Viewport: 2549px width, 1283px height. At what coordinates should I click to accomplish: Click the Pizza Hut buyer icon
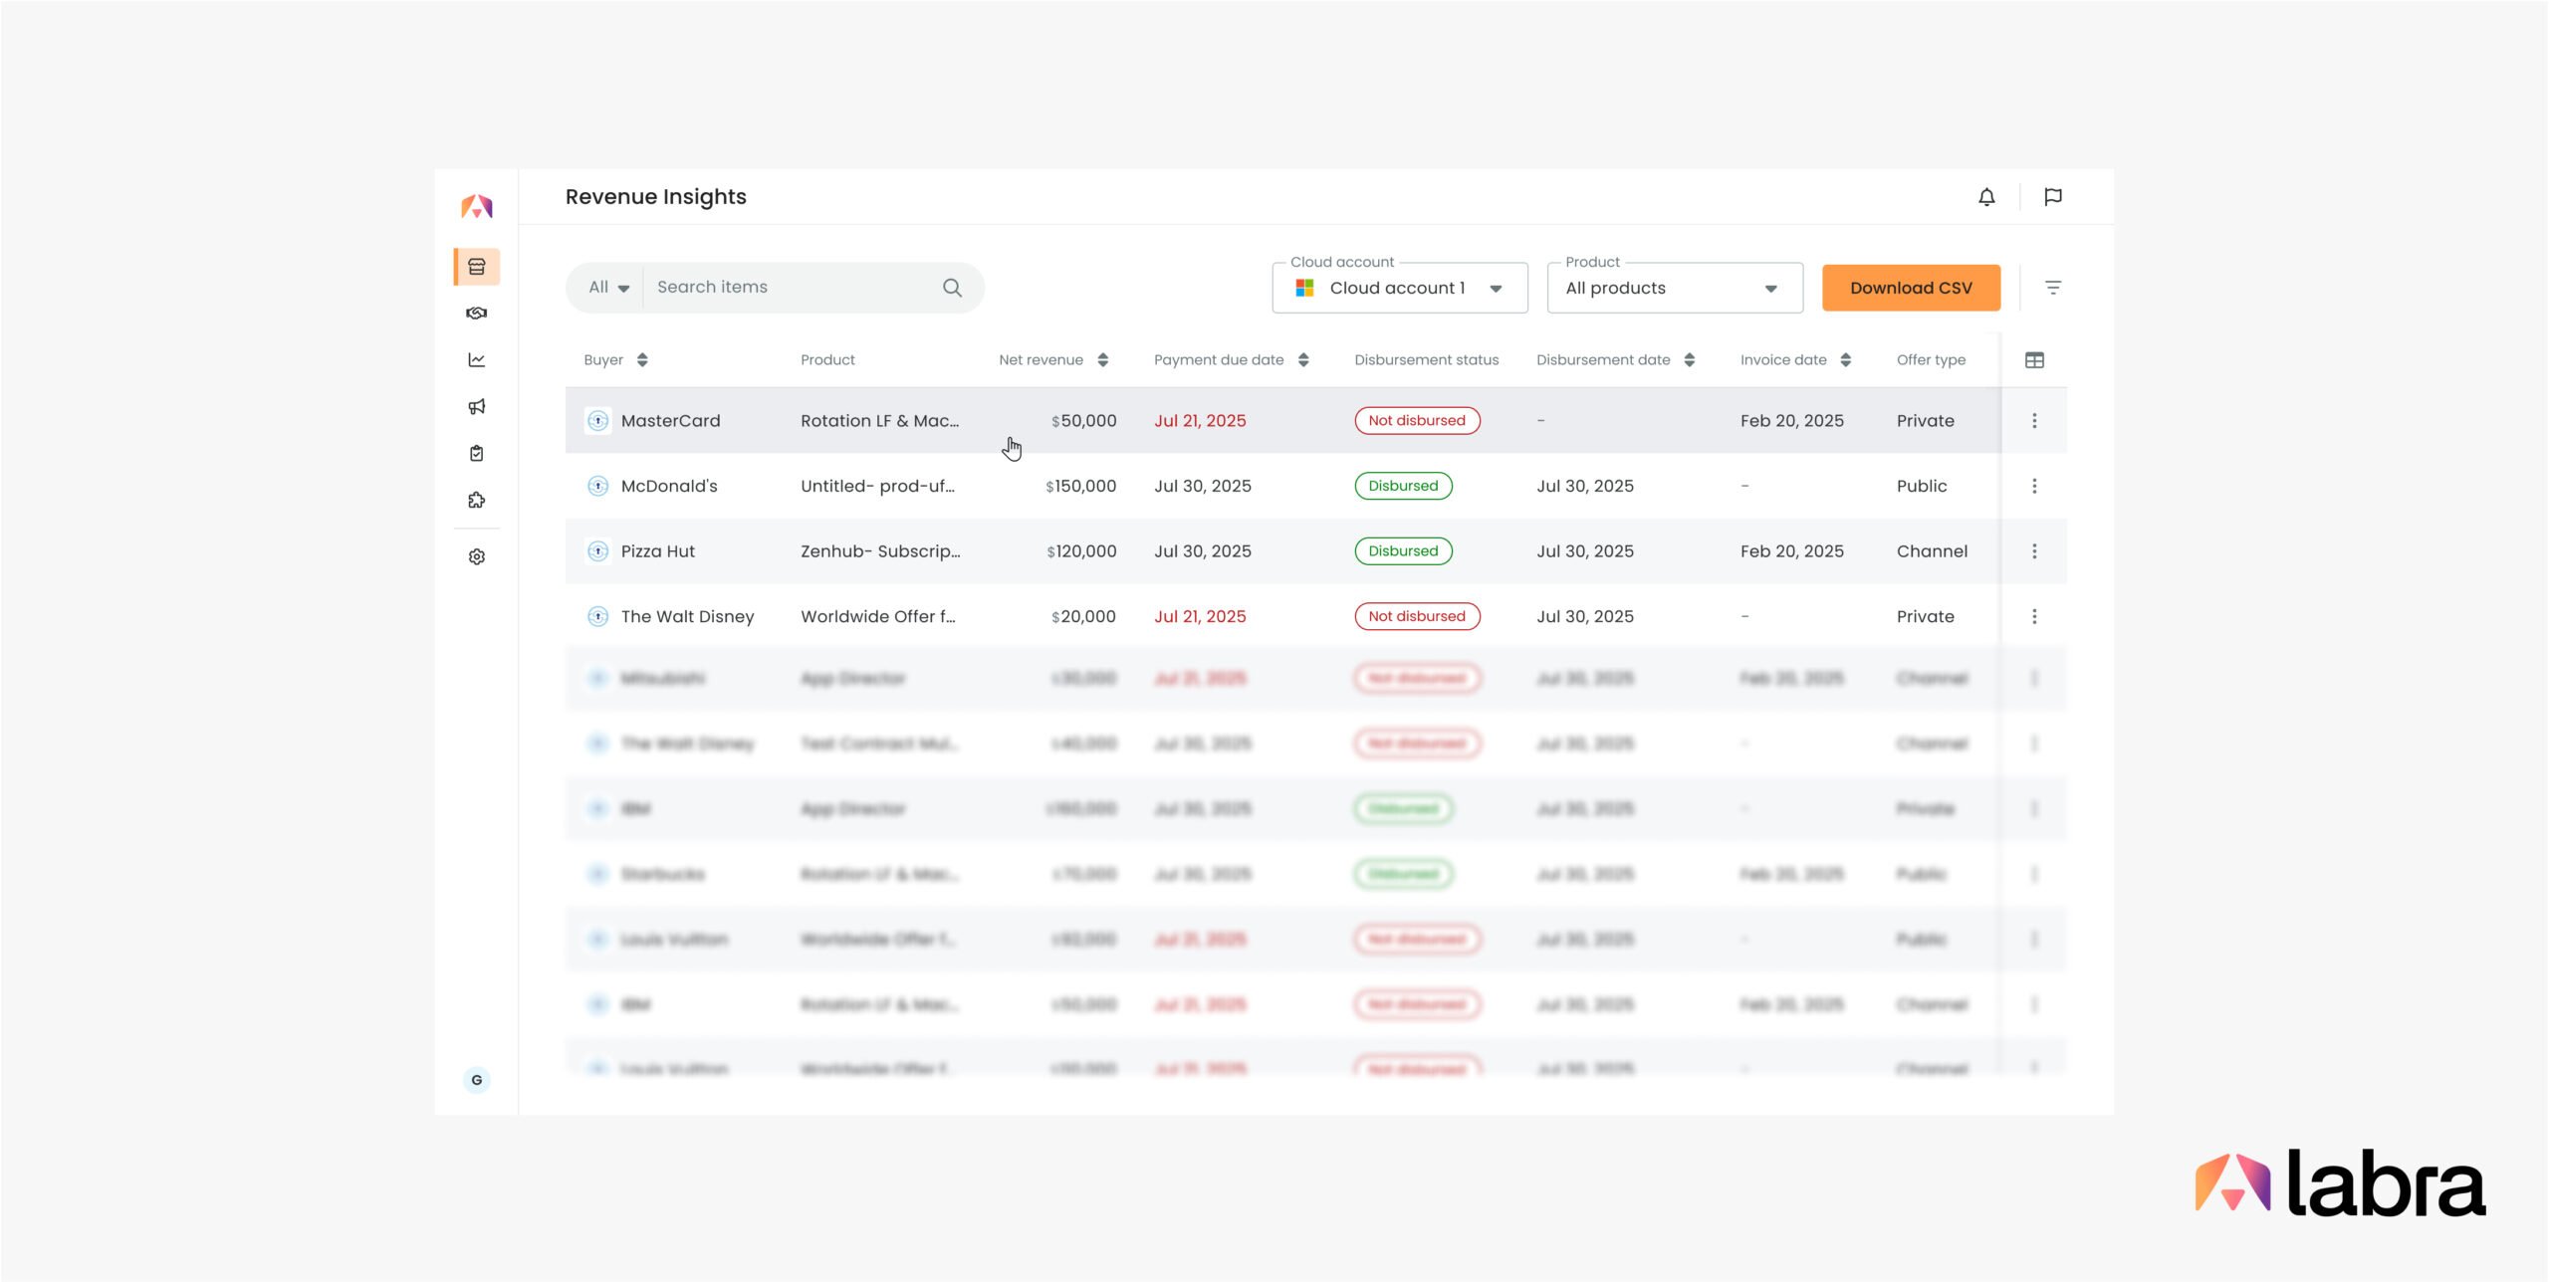point(597,551)
